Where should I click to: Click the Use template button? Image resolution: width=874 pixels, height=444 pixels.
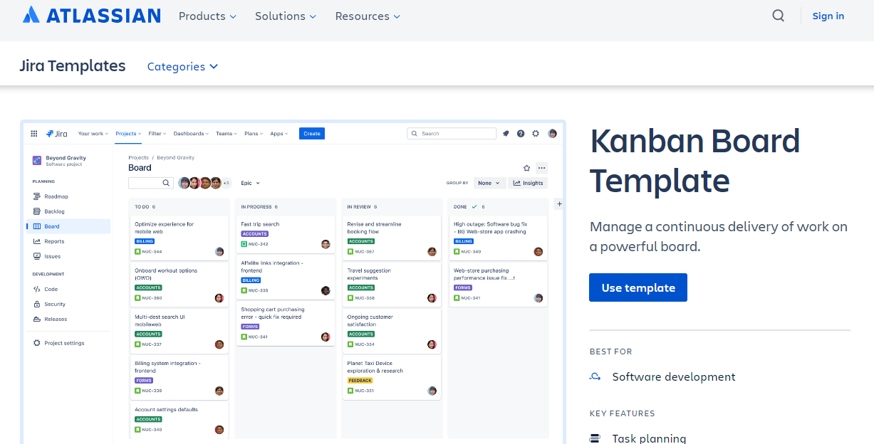click(x=638, y=287)
